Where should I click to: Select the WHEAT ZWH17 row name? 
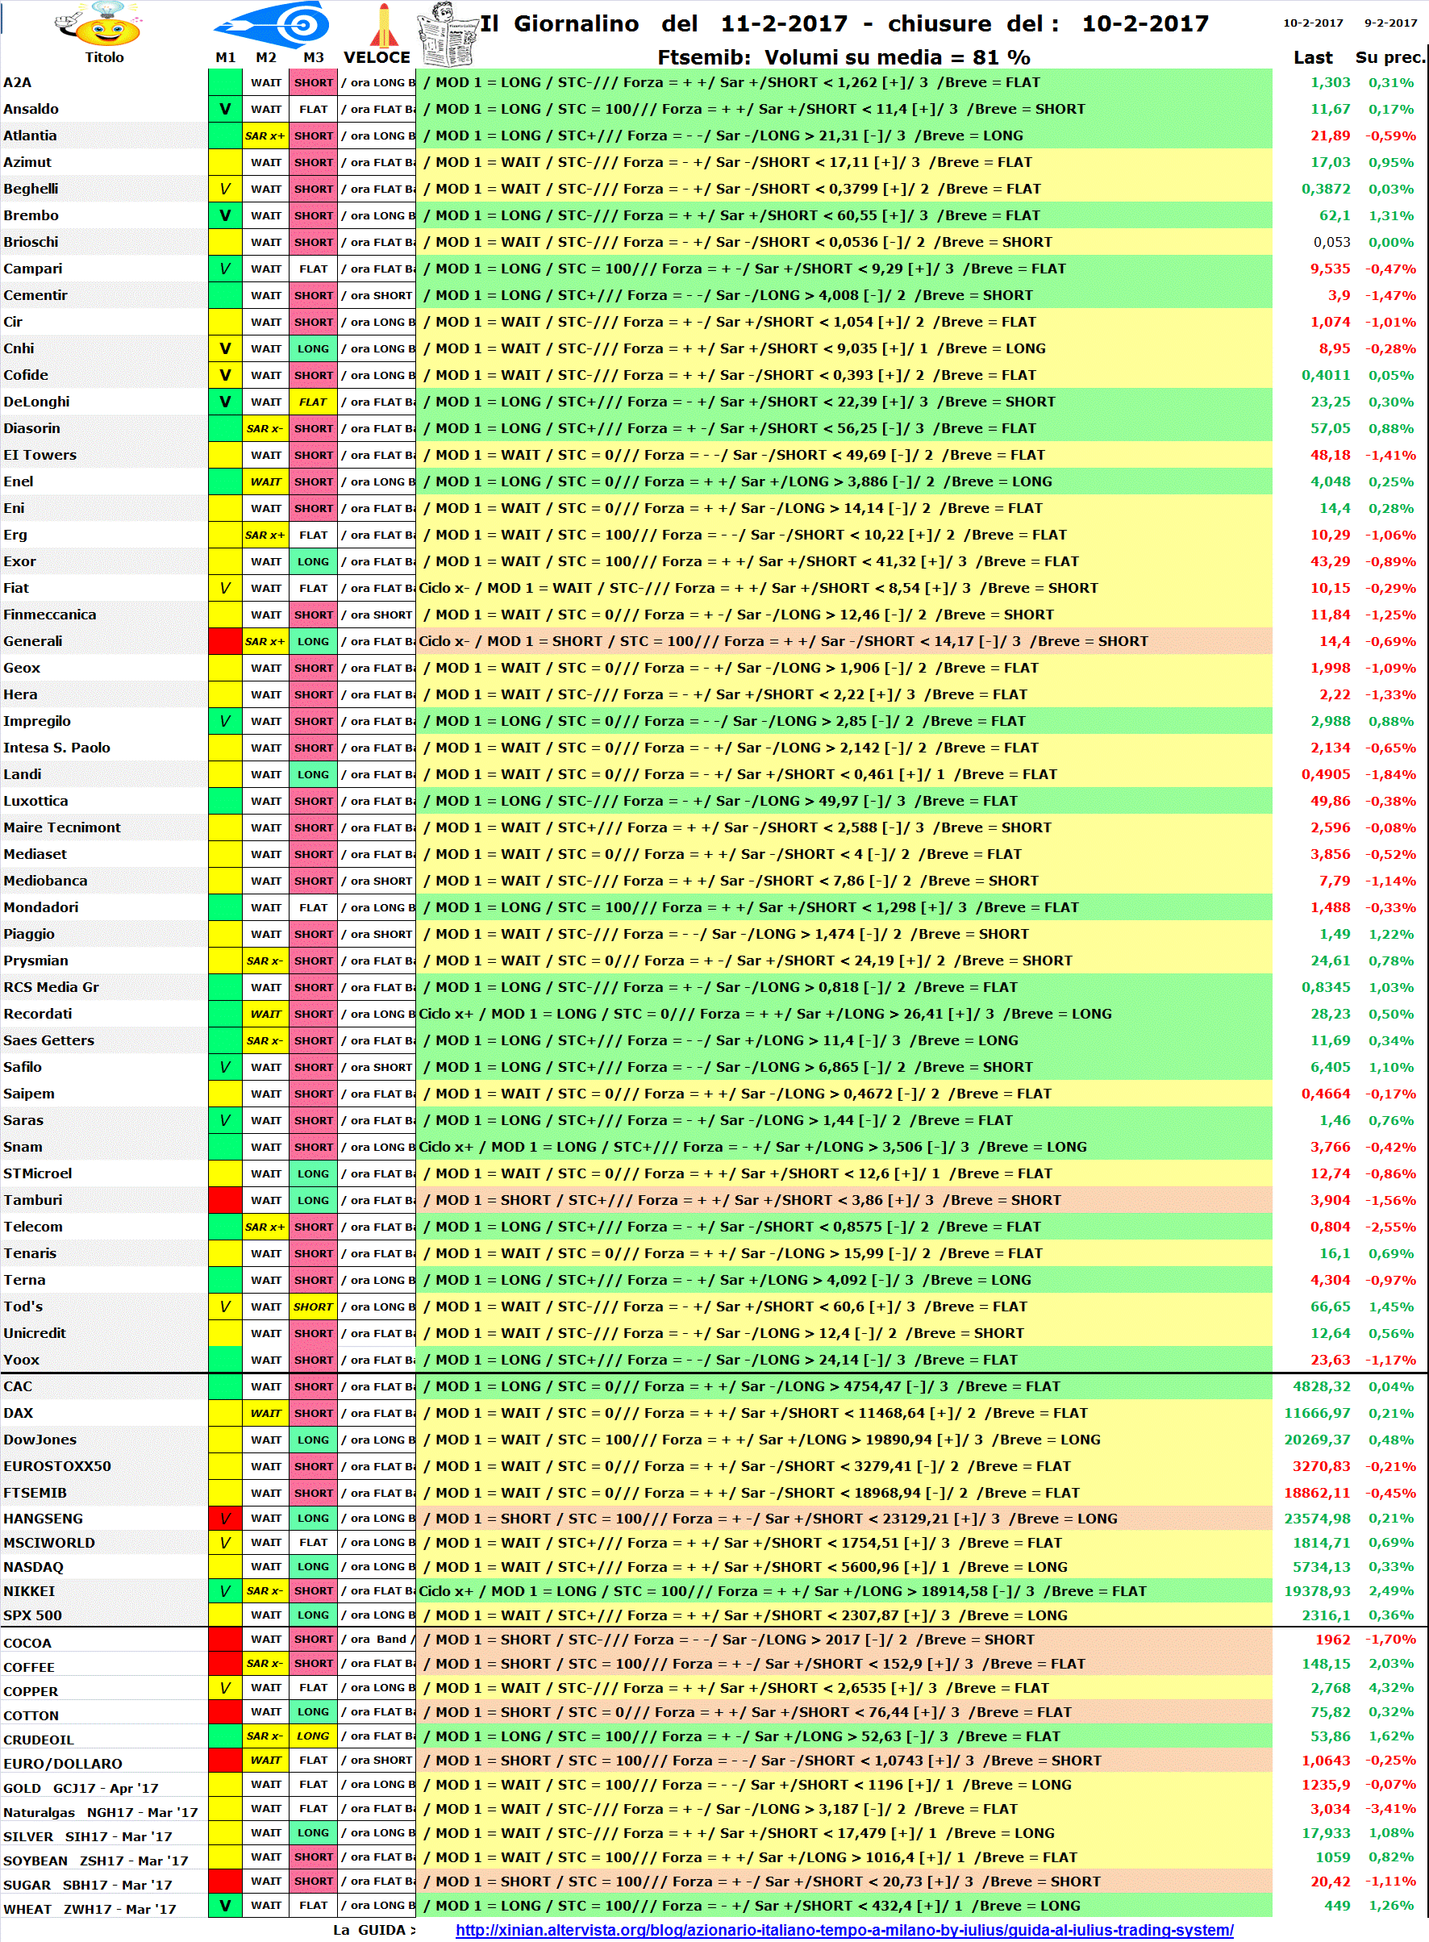[90, 1908]
